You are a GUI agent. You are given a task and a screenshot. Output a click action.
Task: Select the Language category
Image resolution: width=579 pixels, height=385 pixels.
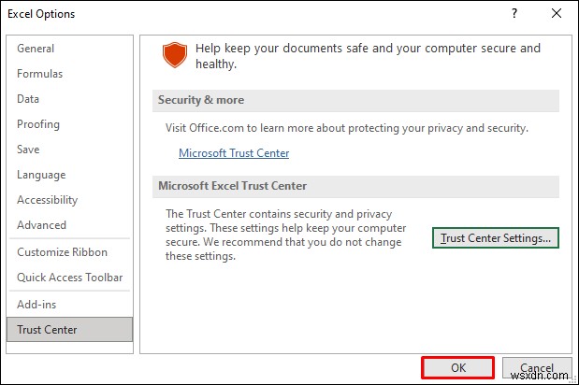[x=41, y=175]
